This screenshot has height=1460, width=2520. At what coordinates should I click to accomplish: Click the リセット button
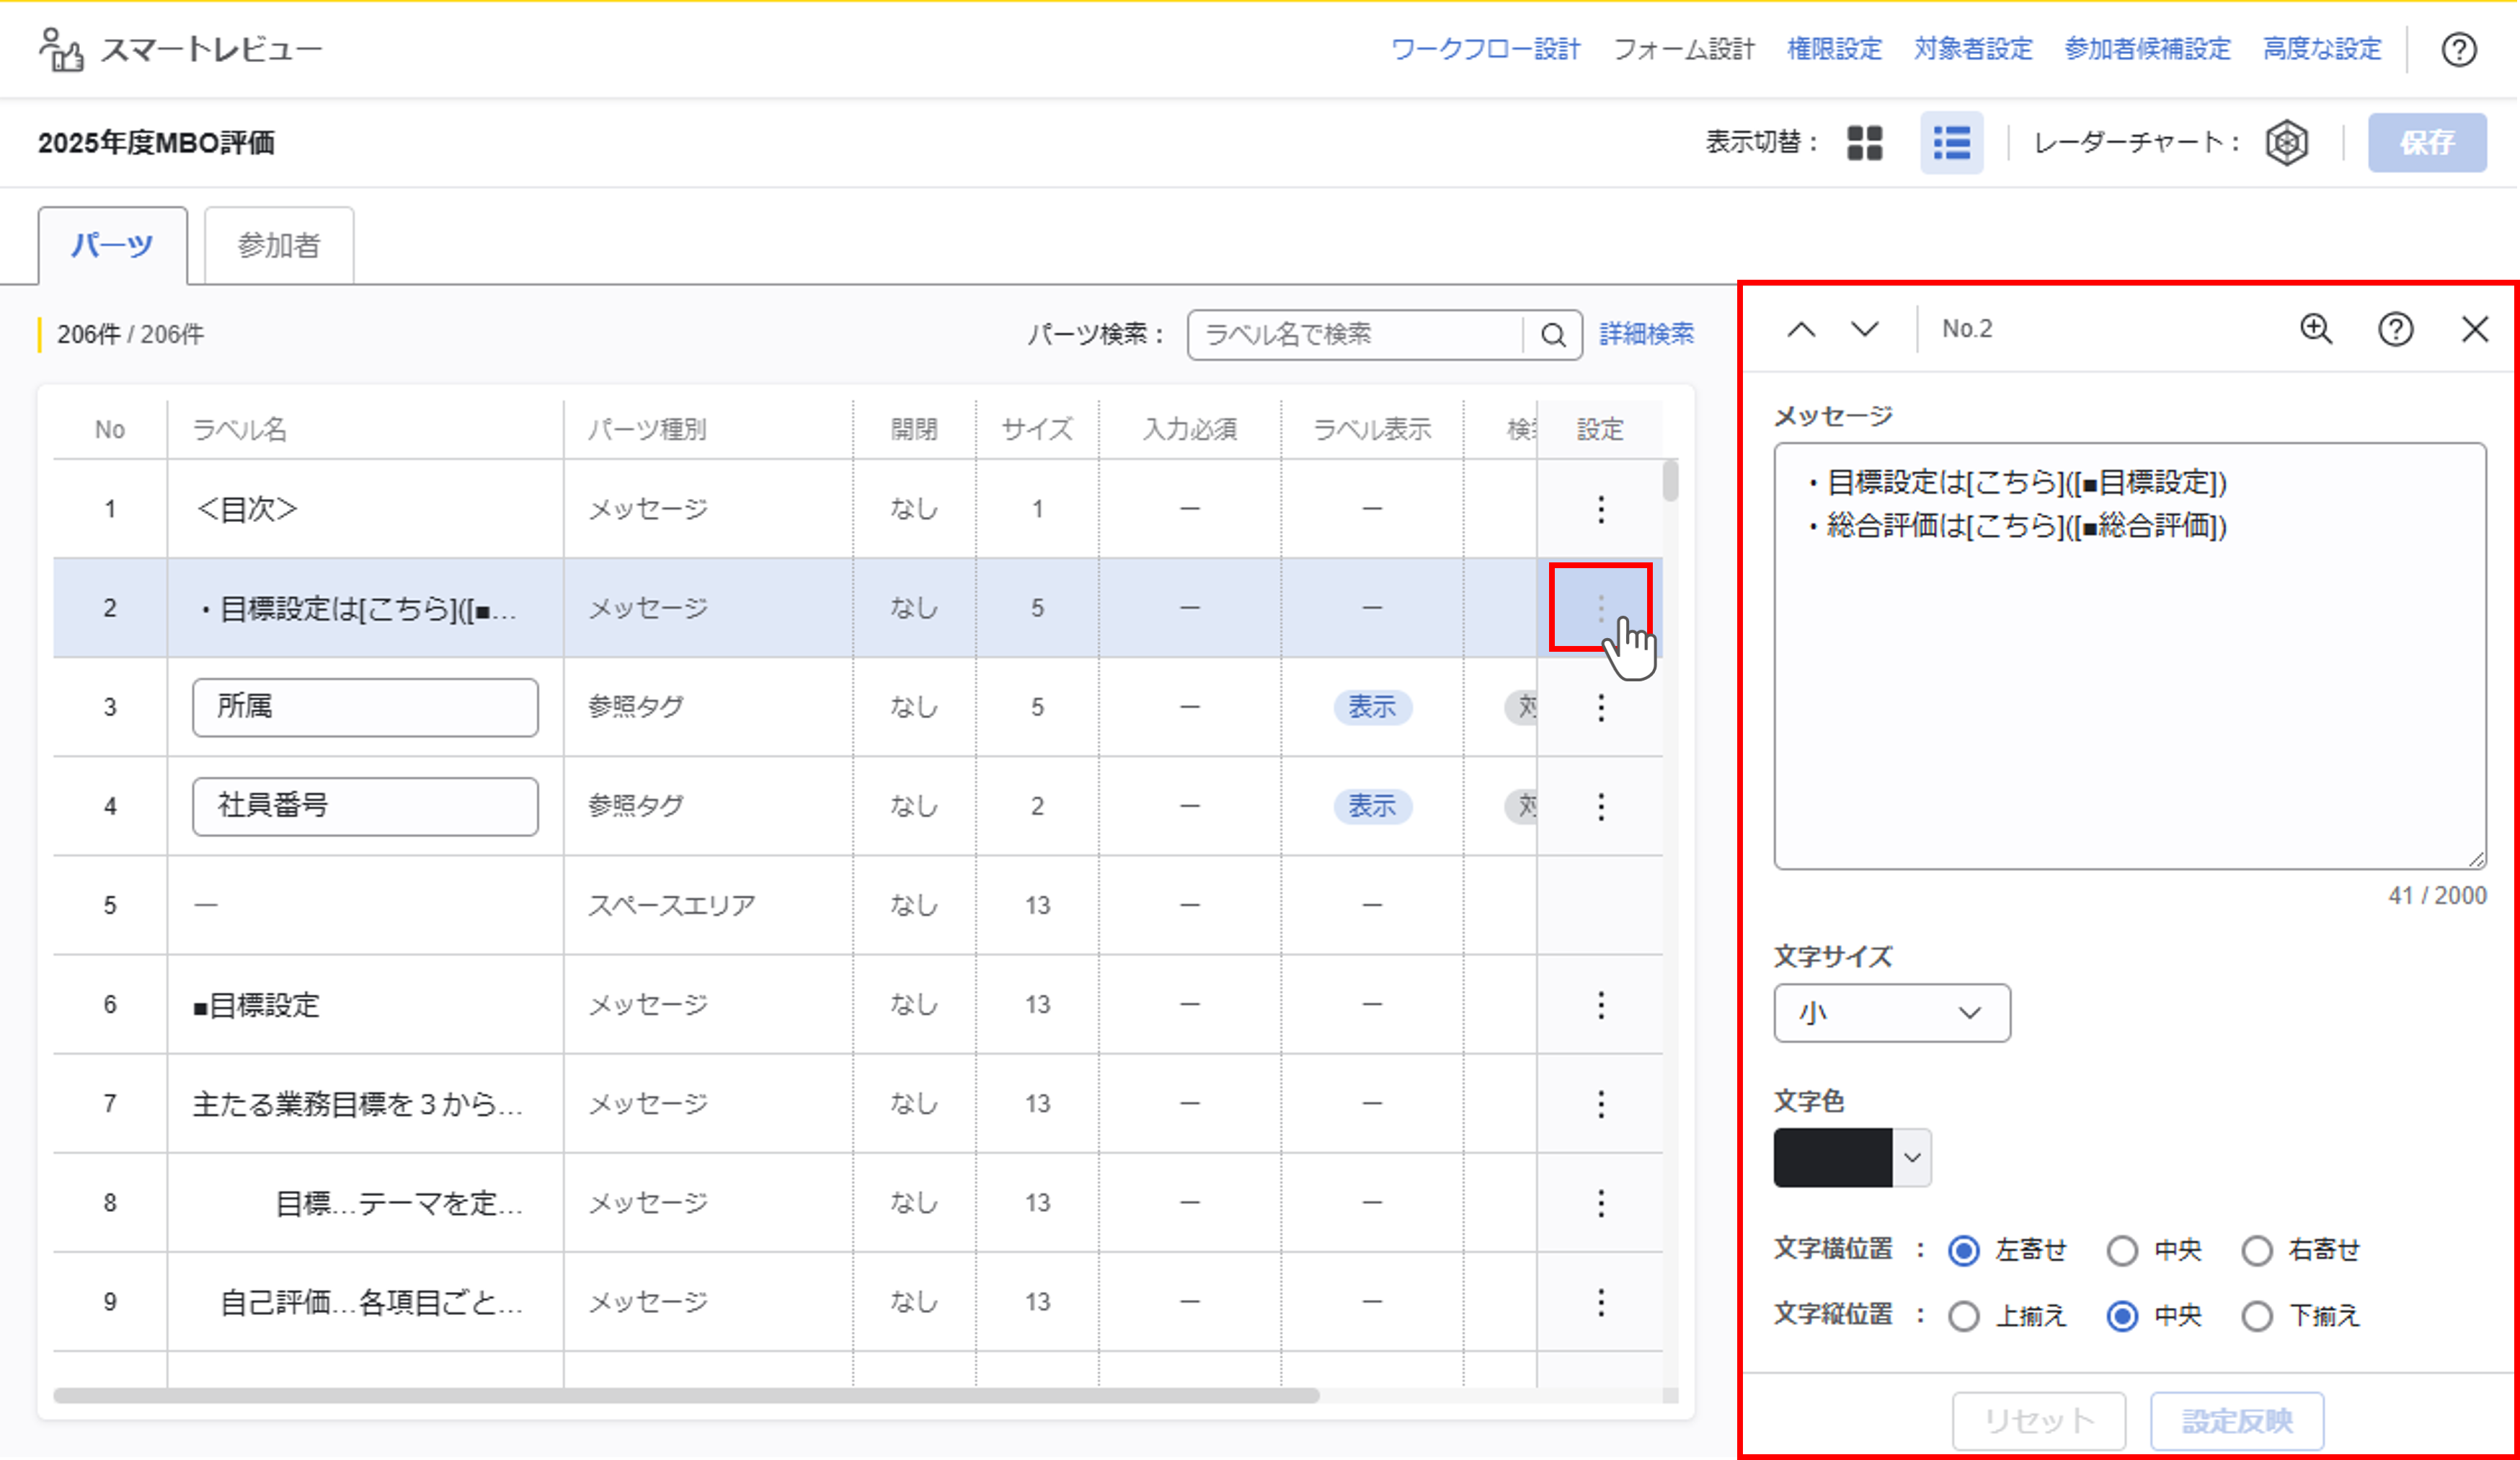pos(2038,1421)
